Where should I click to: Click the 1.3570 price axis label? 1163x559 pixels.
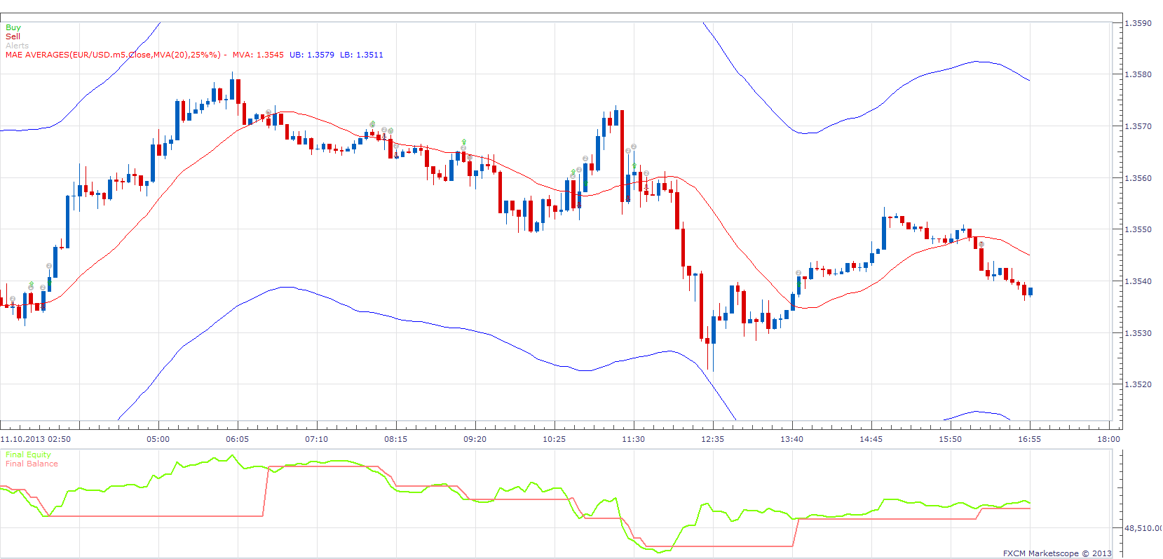(1138, 126)
